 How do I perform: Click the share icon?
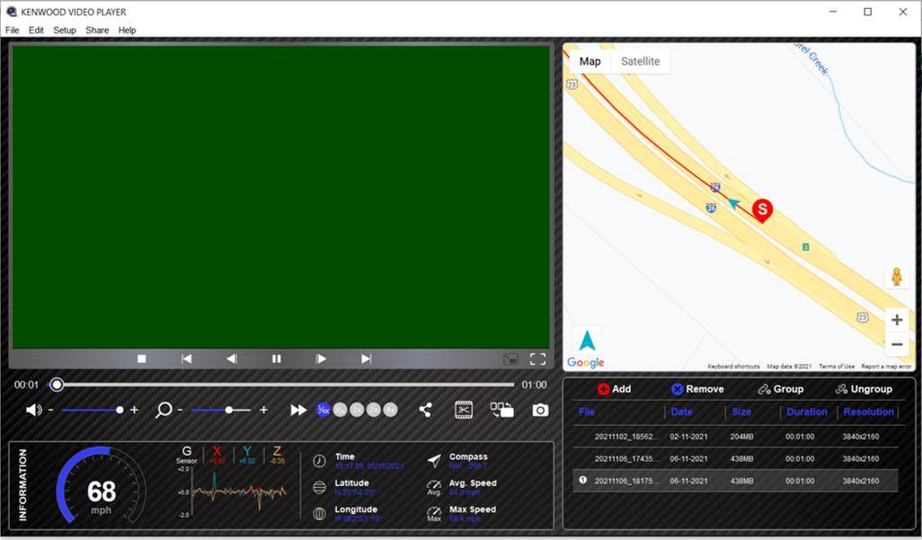[425, 410]
